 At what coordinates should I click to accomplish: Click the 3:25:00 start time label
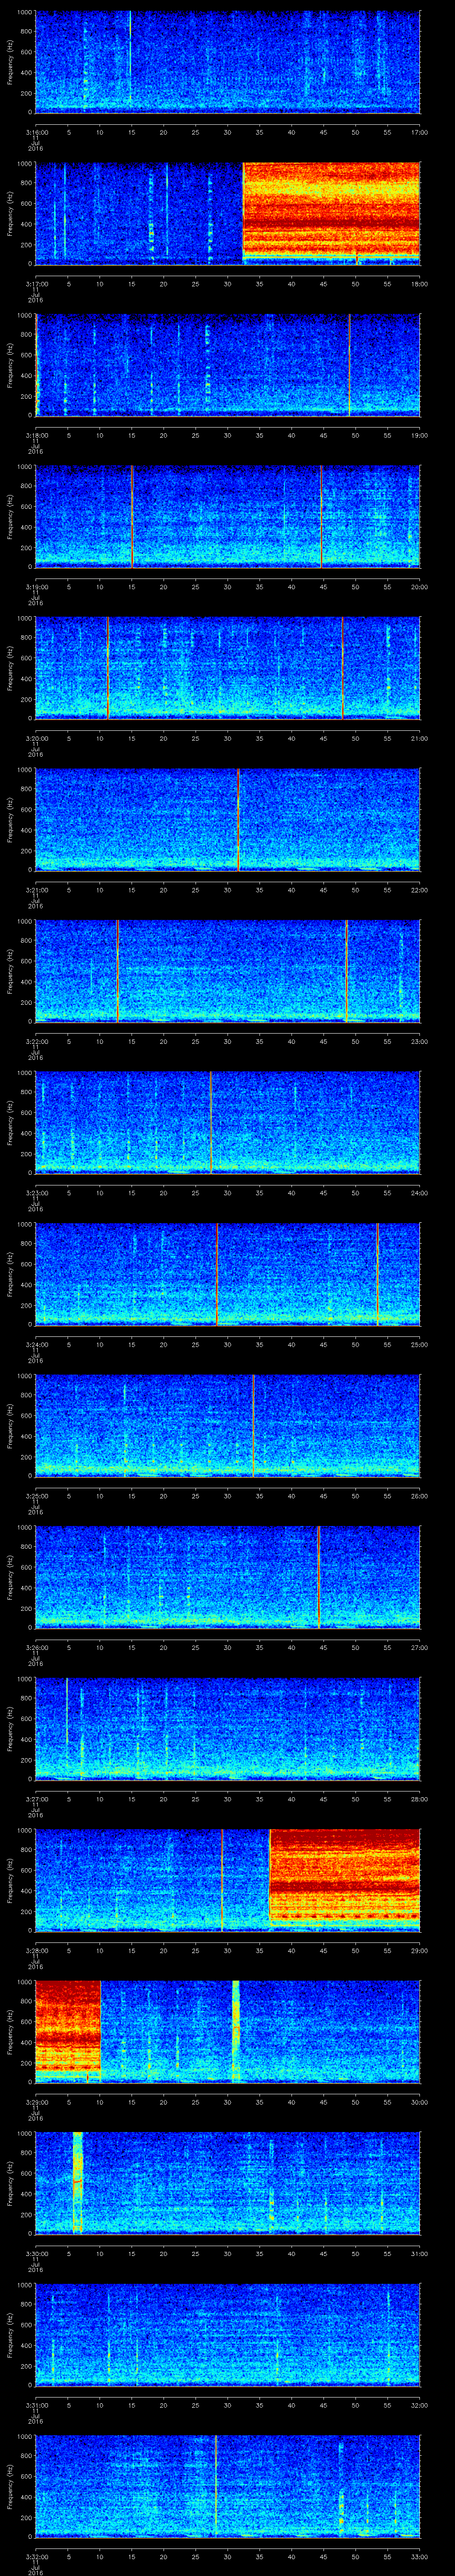(36, 1495)
